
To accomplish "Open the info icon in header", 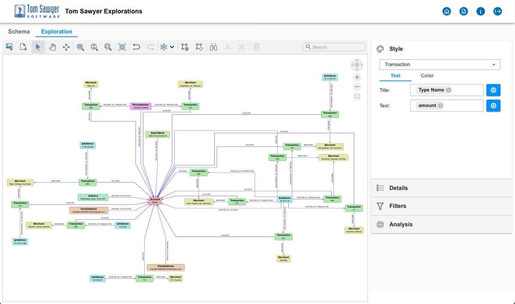I will (x=480, y=11).
